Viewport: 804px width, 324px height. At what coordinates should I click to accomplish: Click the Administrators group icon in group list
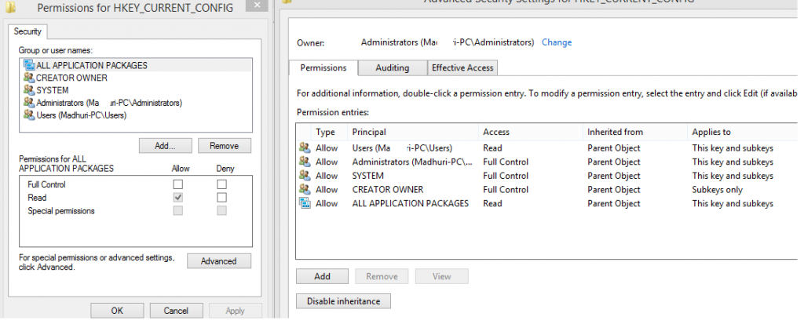pyautogui.click(x=29, y=103)
